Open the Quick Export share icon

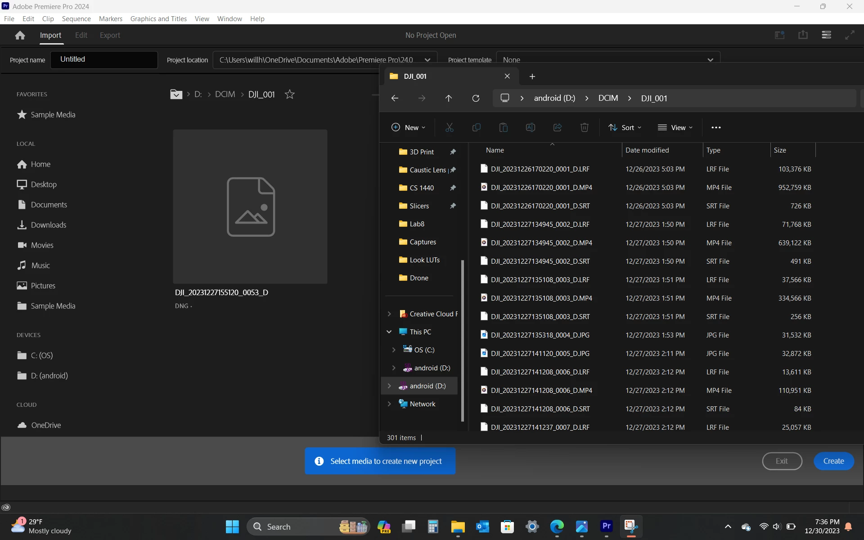pos(803,35)
